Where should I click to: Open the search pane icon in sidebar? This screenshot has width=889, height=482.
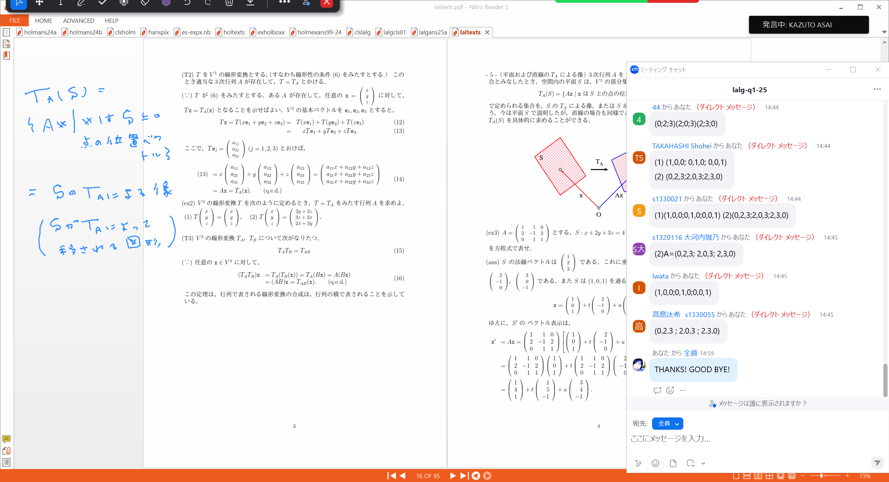click(6, 44)
